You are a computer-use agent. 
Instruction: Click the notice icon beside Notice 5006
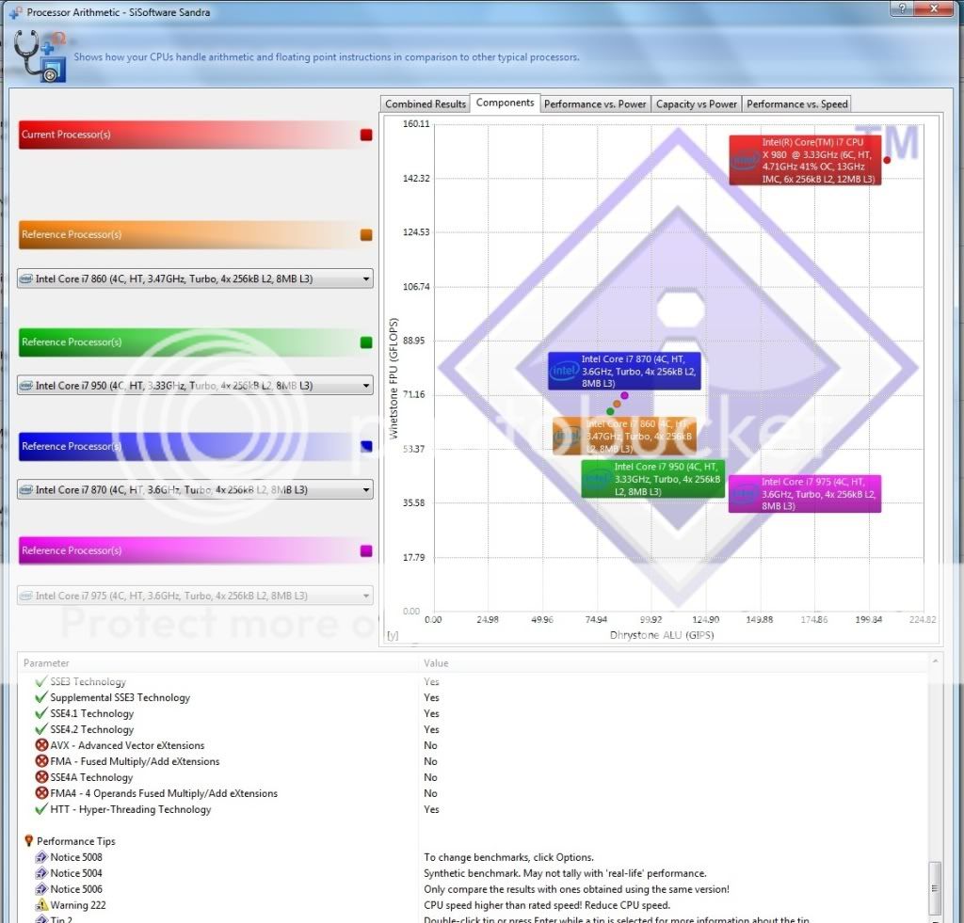(x=41, y=889)
